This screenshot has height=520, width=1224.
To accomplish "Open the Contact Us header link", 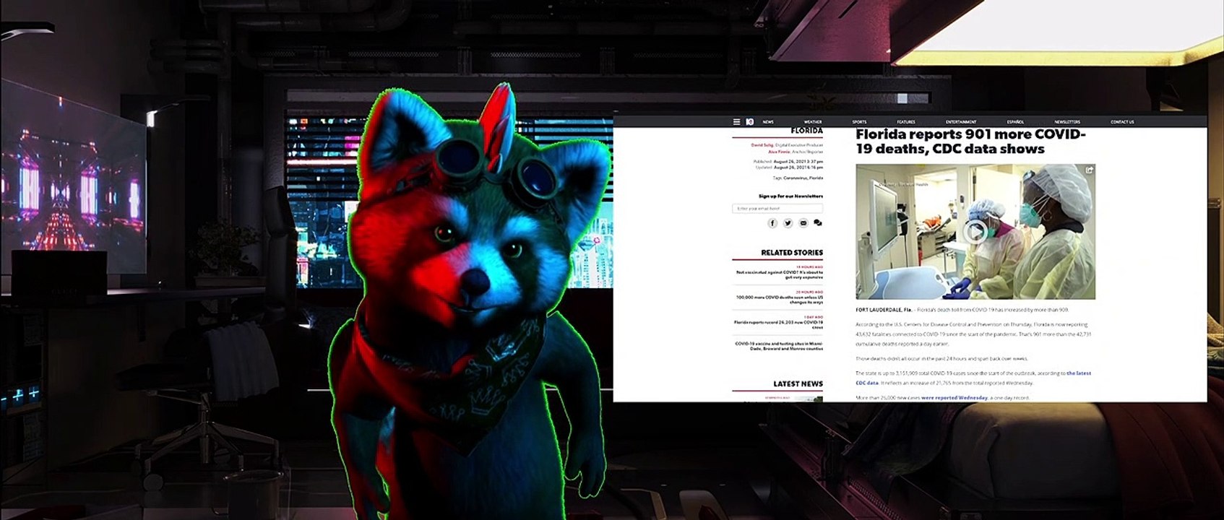I will pyautogui.click(x=1122, y=122).
